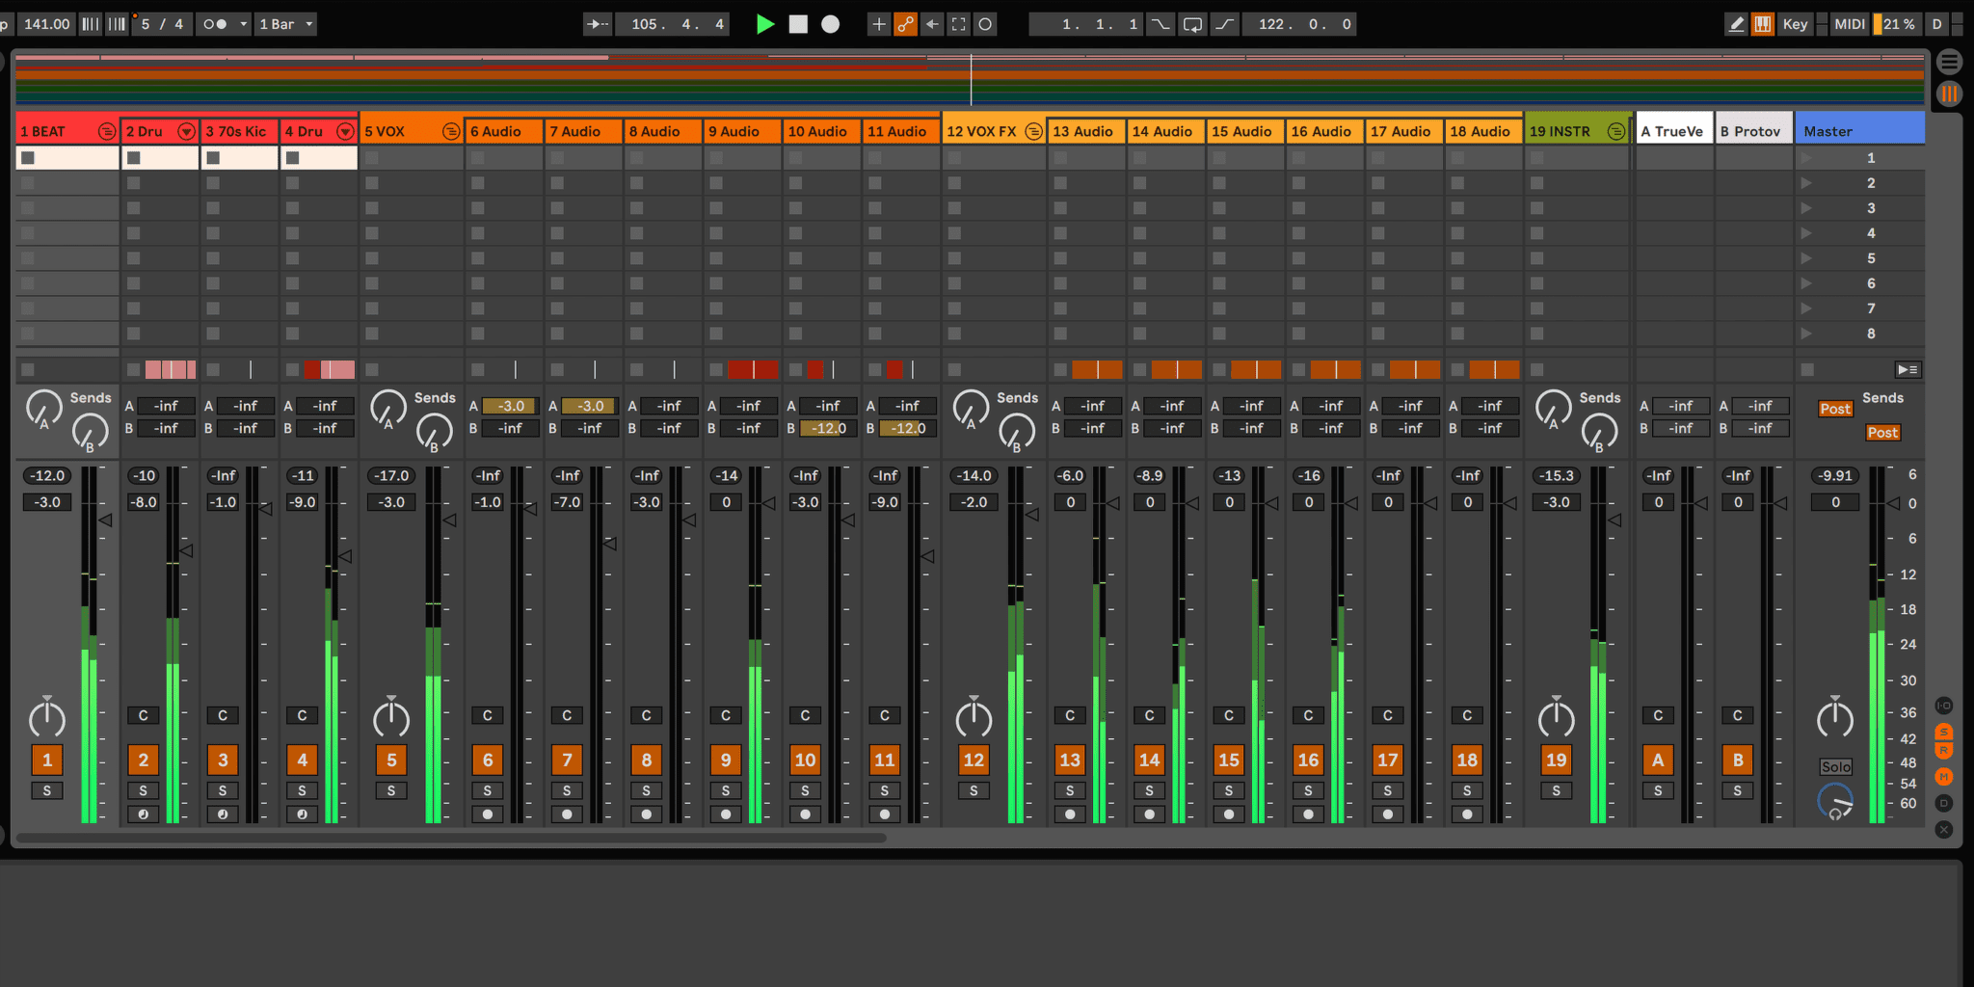The height and width of the screenshot is (987, 1974).
Task: Select the B Protov return track header
Action: coord(1753,131)
